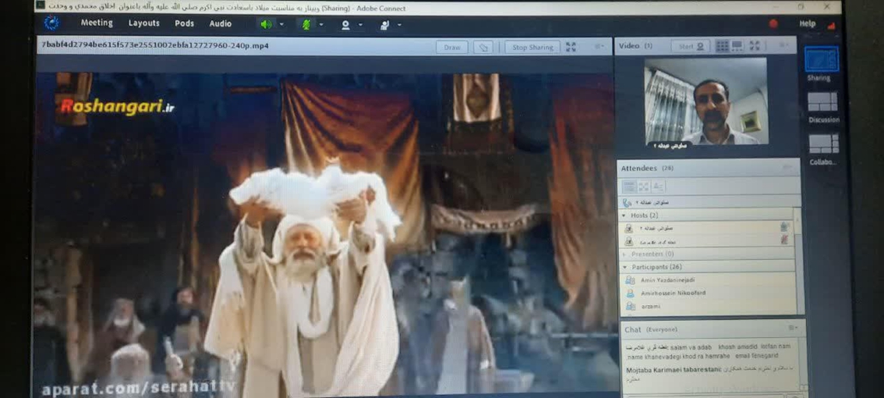Select participant Amin Yazdaninejadi
Screen dimensions: 884x398
click(x=707, y=280)
